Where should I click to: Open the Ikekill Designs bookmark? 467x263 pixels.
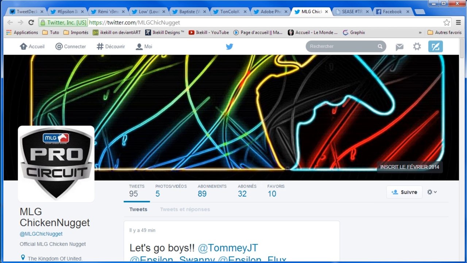pyautogui.click(x=165, y=33)
